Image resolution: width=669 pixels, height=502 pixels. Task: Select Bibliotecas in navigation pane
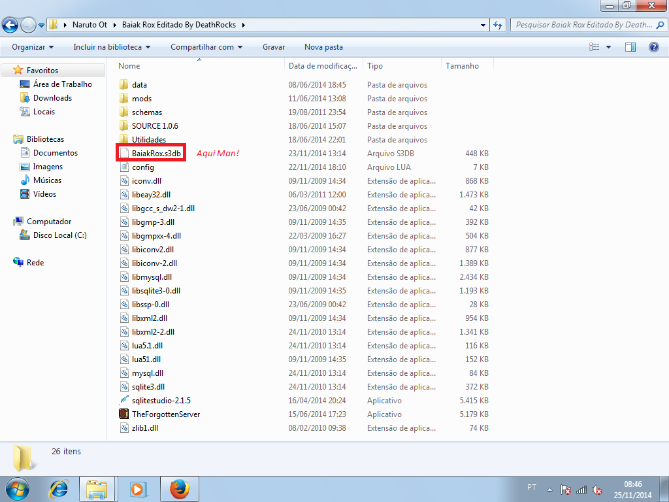(x=45, y=139)
